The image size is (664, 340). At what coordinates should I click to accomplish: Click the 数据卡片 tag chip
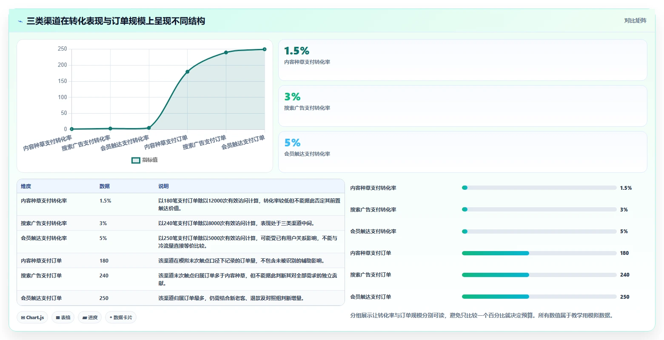tap(121, 317)
